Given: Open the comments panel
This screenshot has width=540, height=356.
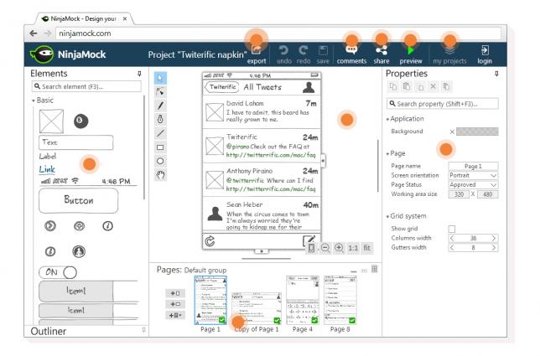Looking at the screenshot, I should (351, 50).
